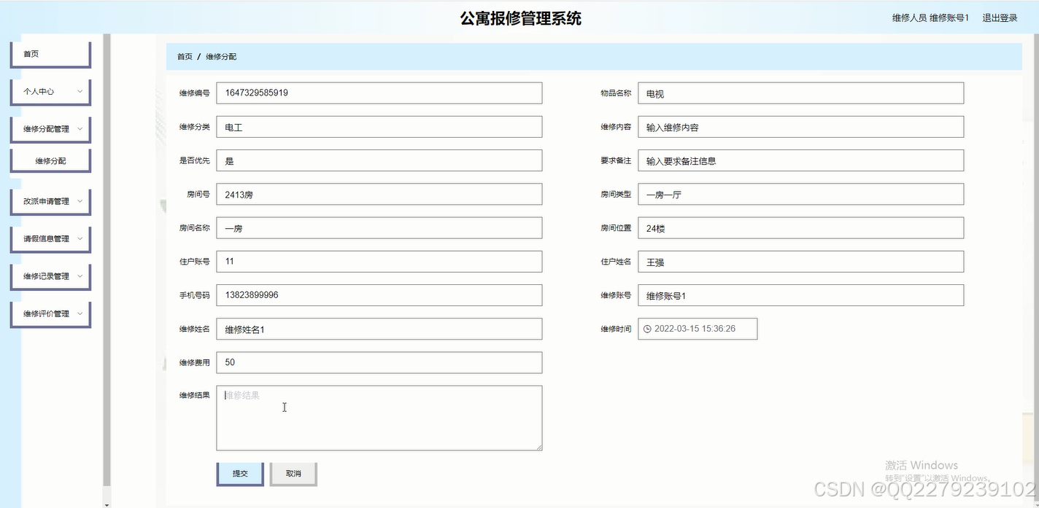Select 维修分配 in the sidebar

pos(50,160)
